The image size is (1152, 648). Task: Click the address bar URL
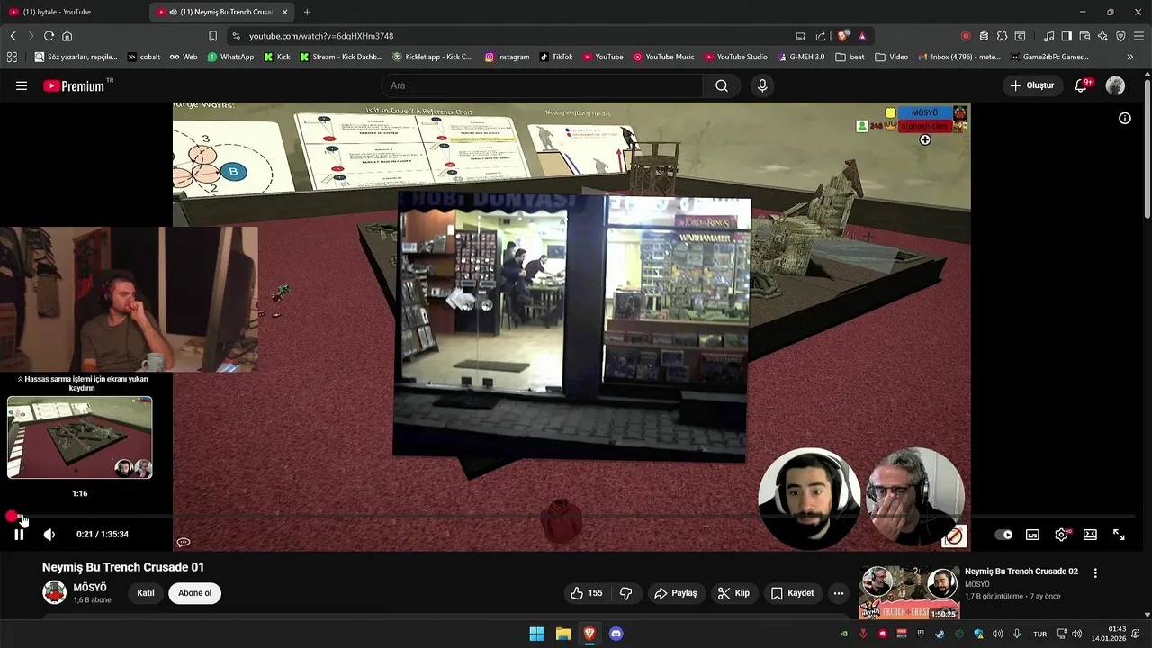[321, 36]
